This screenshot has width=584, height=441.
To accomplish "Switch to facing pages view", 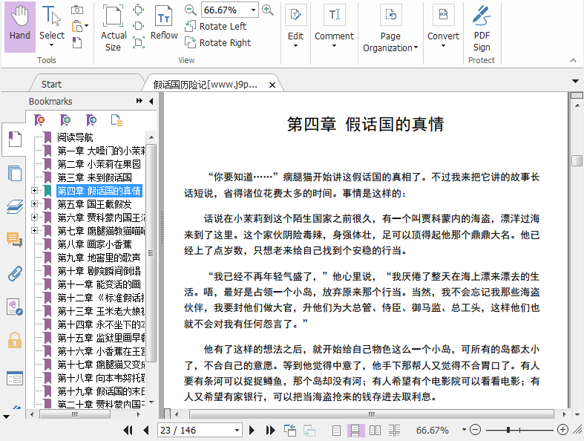I will (x=375, y=430).
